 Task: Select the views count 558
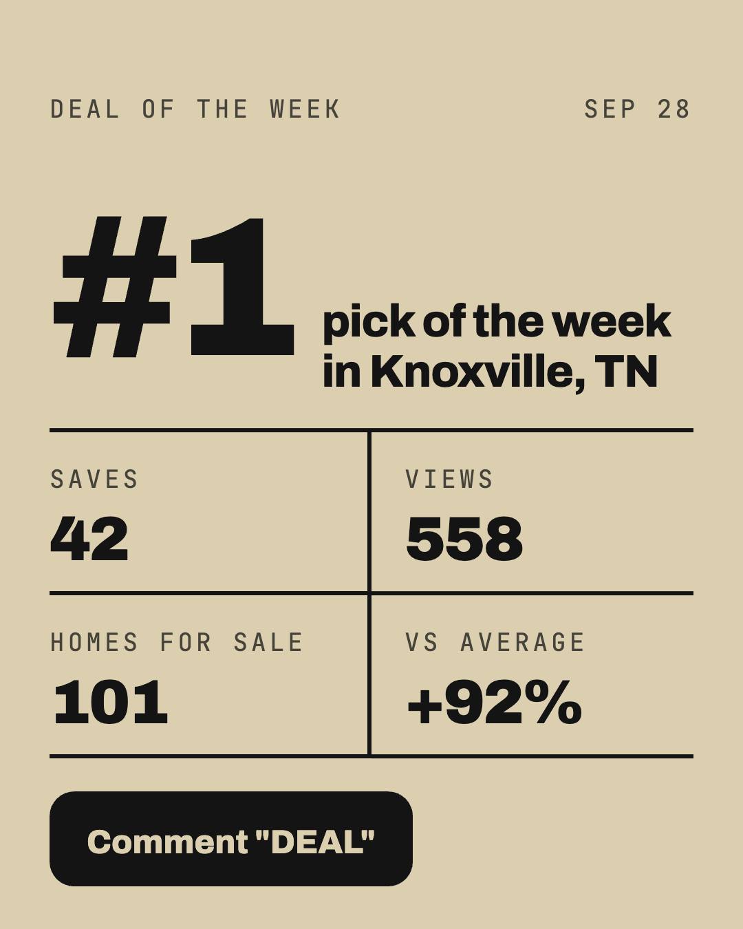click(x=464, y=538)
